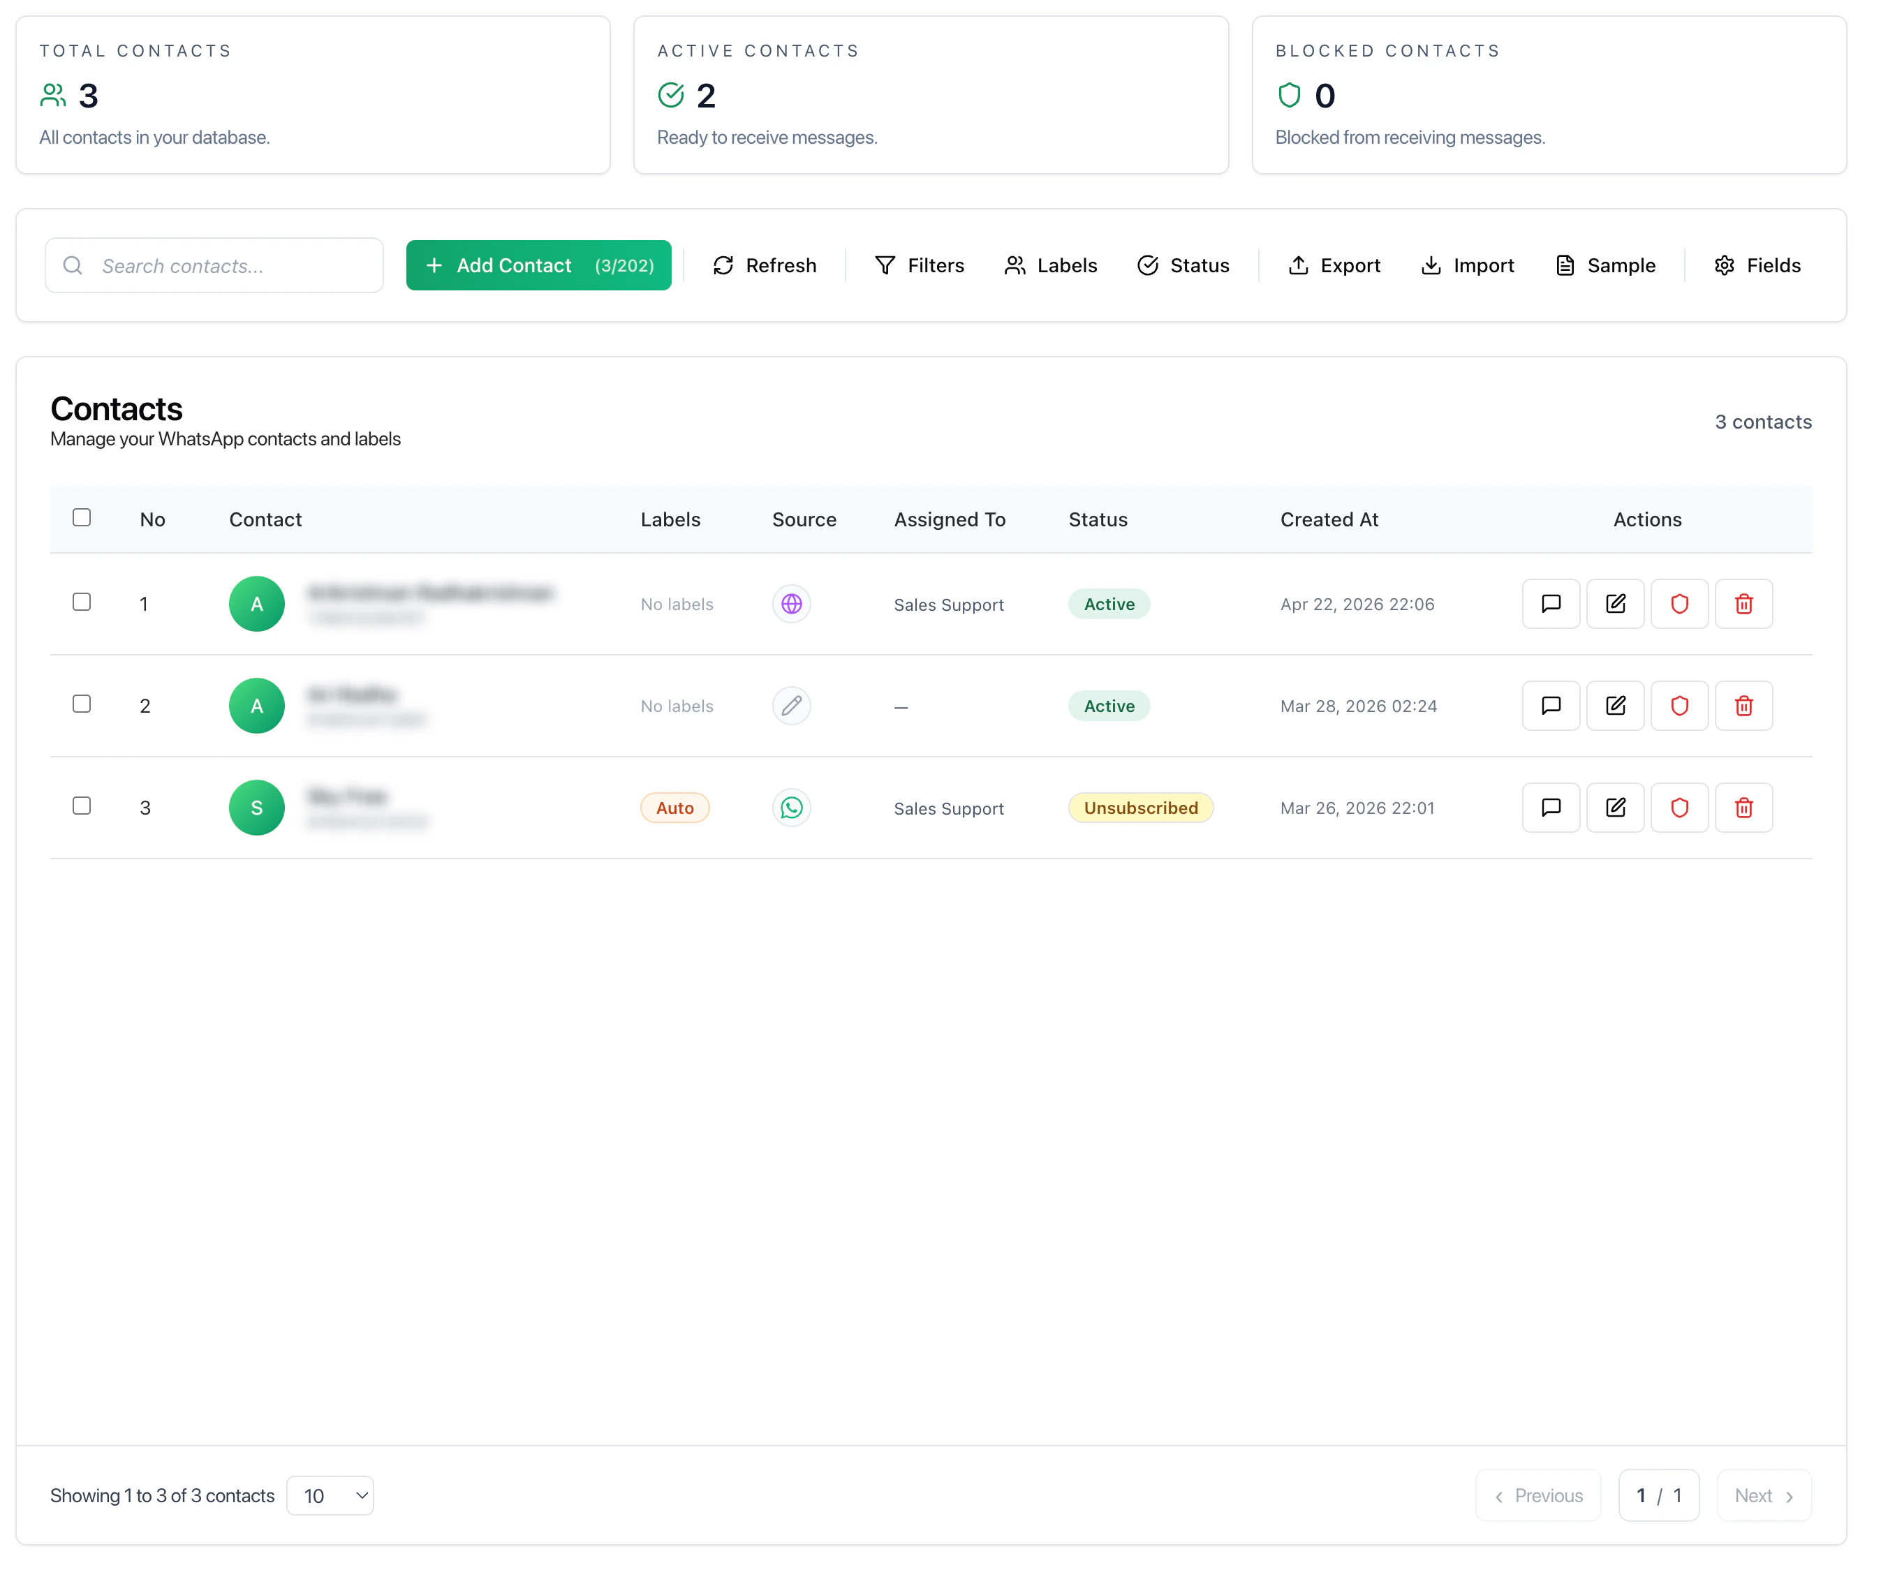1881x1579 pixels.
Task: Check the checkbox for contact row 1
Action: pos(82,602)
